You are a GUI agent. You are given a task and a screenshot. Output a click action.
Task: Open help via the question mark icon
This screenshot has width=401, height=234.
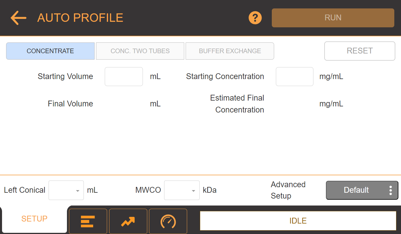(255, 18)
